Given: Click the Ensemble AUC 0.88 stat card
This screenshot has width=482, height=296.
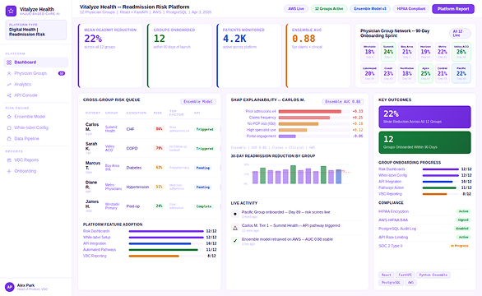Looking at the screenshot, I should [x=318, y=56].
